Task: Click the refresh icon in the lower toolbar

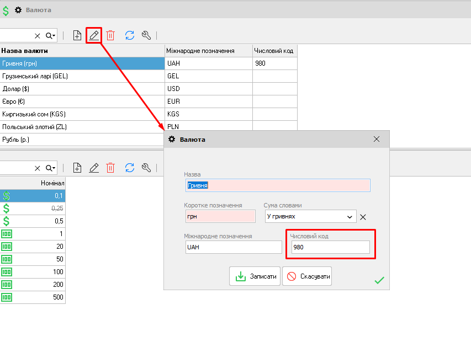Action: [130, 168]
